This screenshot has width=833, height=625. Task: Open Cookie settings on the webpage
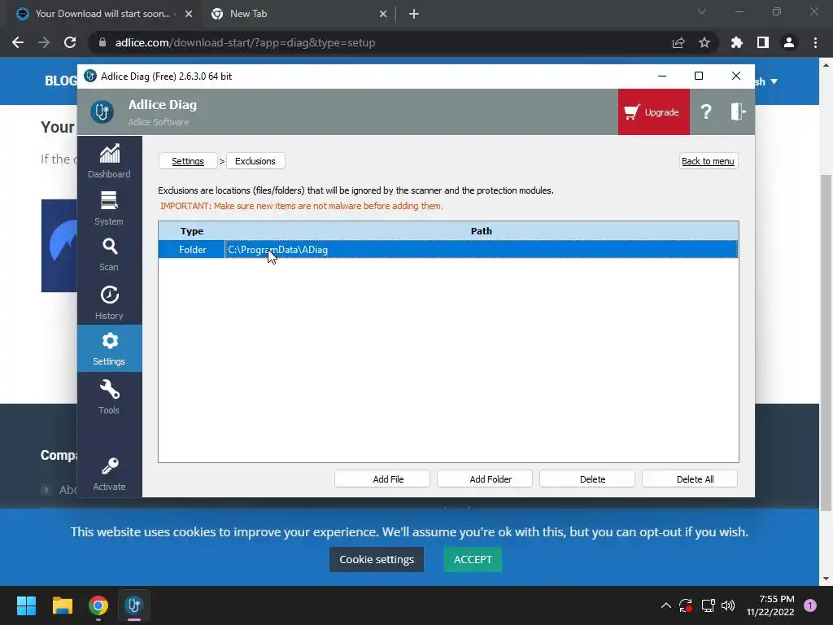click(x=377, y=560)
